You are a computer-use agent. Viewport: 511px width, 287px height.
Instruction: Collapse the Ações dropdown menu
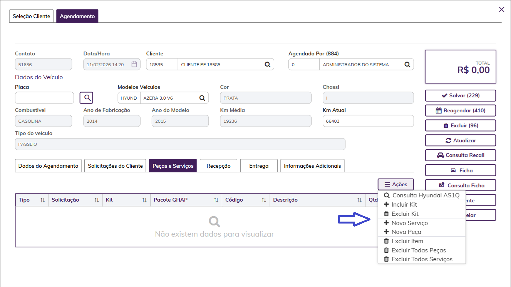tap(396, 185)
